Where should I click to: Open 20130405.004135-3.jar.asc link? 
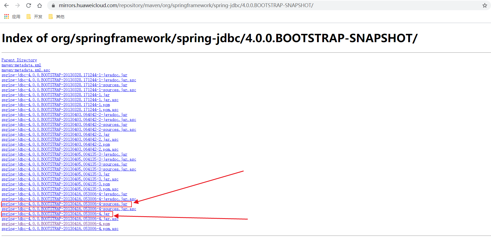pyautogui.click(x=60, y=179)
